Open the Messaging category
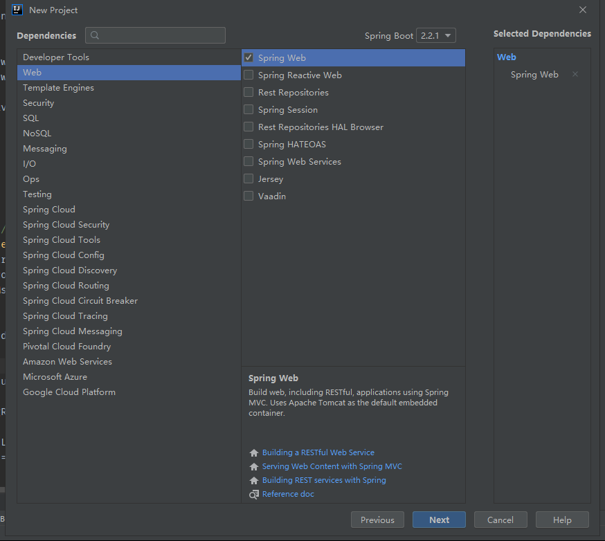 click(x=129, y=149)
